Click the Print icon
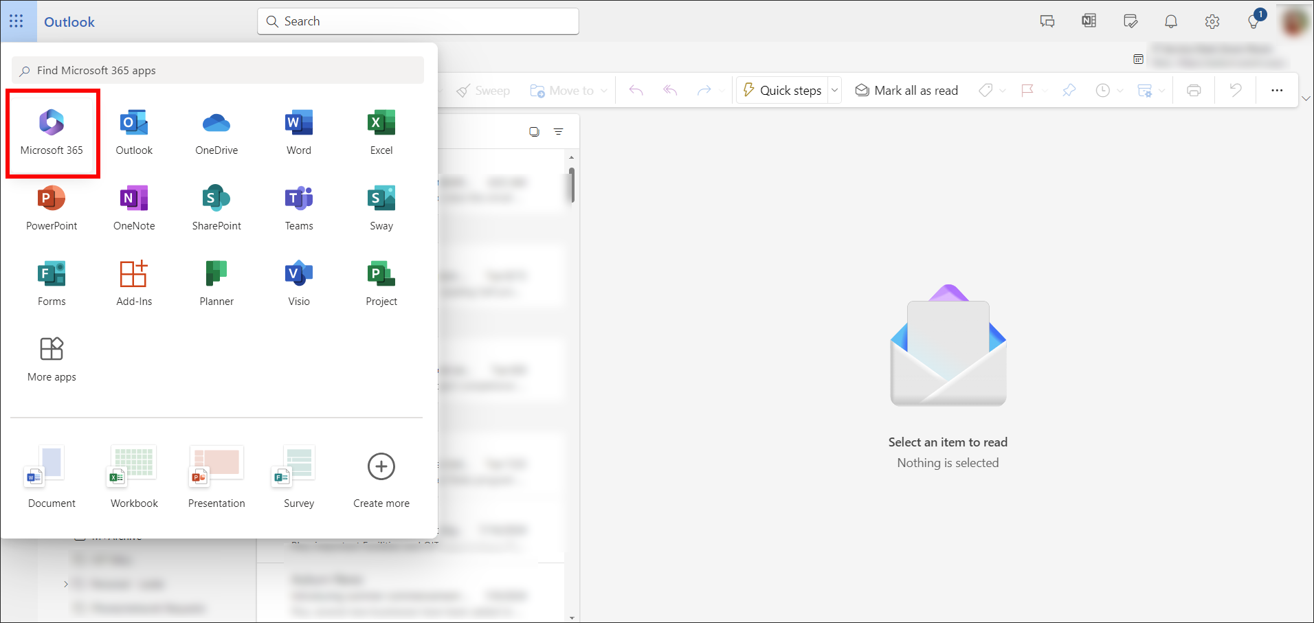 pos(1194,91)
